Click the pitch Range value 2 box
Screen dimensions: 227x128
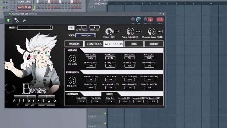click(150, 20)
